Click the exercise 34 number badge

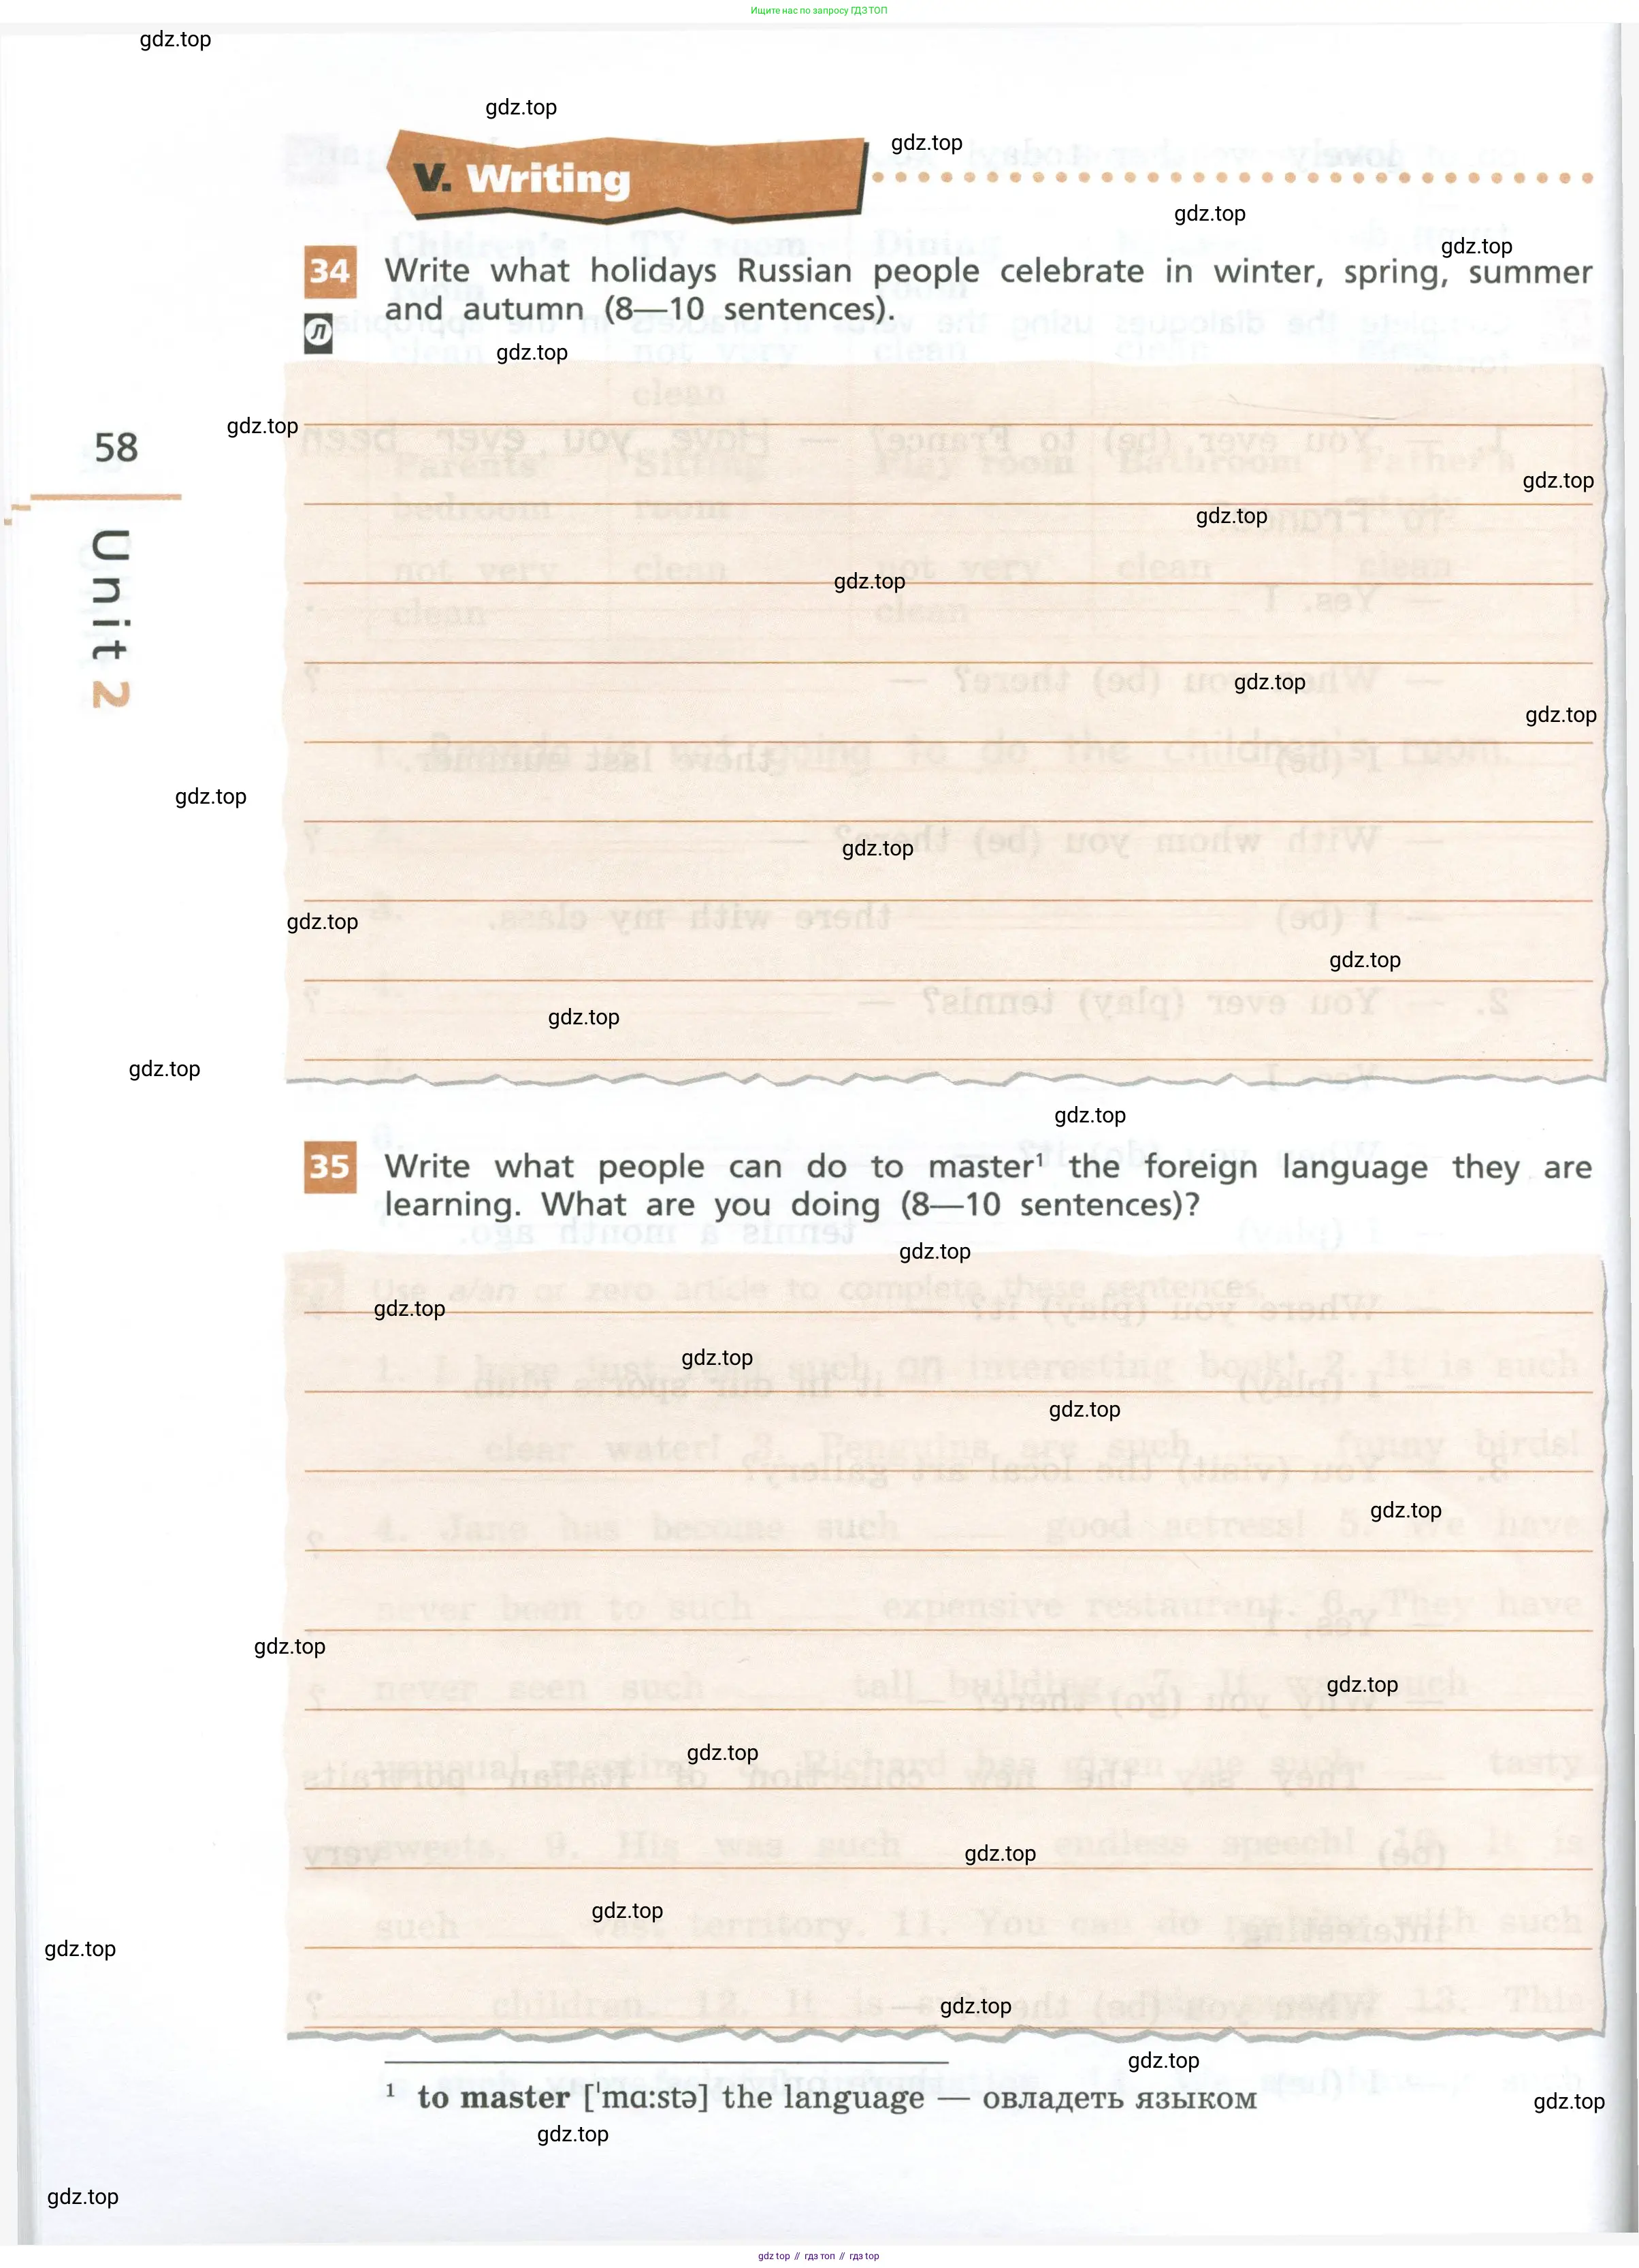[330, 271]
